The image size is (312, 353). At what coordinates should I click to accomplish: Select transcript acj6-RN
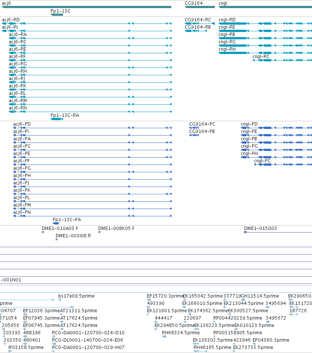point(18,108)
